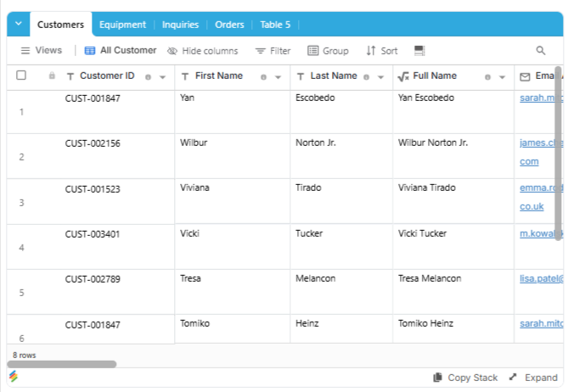Screen dimensions: 574x392
Task: Select the First Name cell Yan
Action: tap(232, 111)
